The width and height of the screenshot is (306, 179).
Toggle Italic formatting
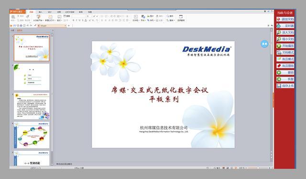click(x=76, y=20)
